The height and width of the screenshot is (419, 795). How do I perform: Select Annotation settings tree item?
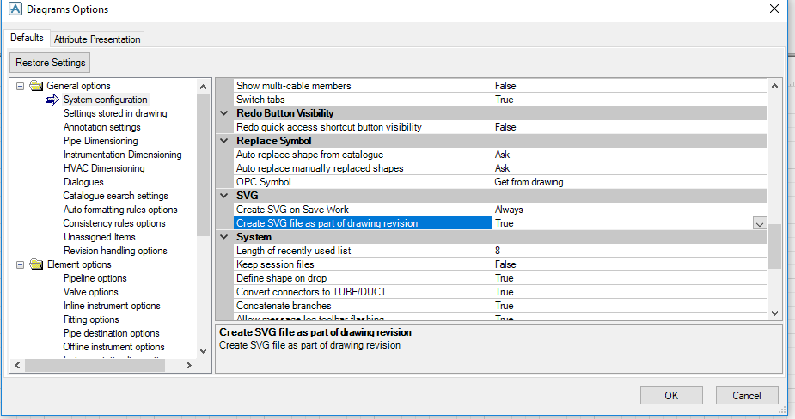click(x=102, y=127)
